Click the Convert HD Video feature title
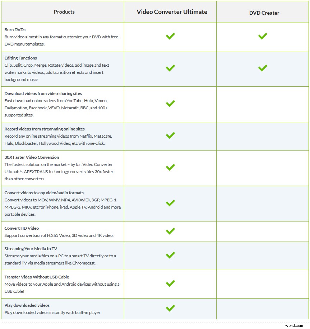Screen dimensions: 310x329 point(22,228)
